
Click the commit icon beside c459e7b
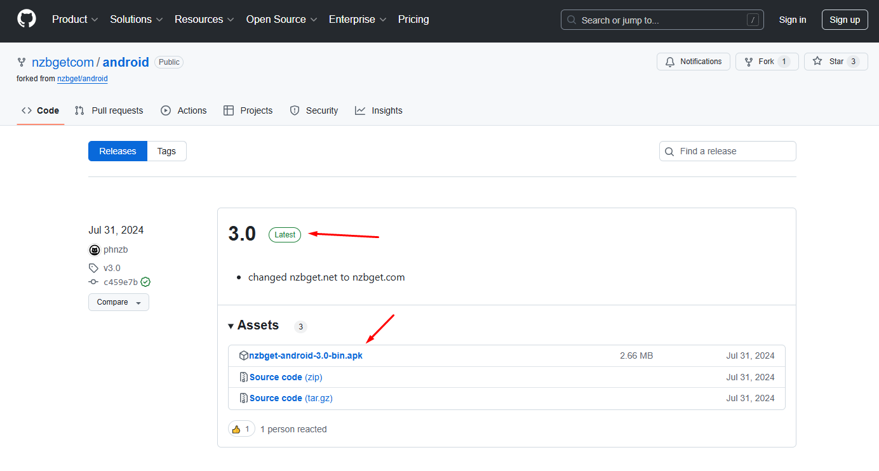[x=93, y=282]
